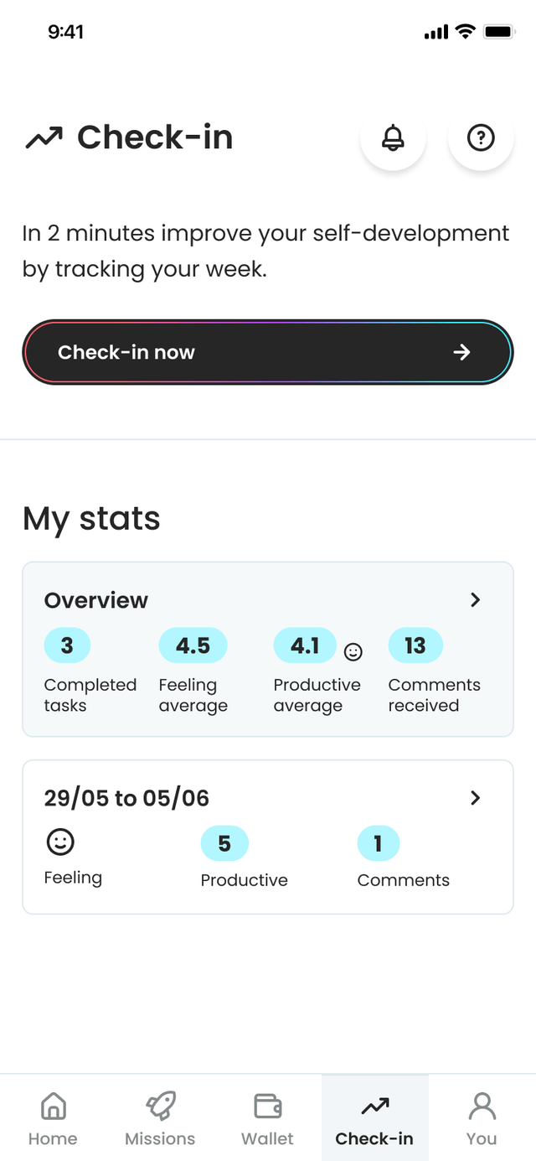
Task: Click the arrow on Check-in now button
Action: pyautogui.click(x=461, y=353)
